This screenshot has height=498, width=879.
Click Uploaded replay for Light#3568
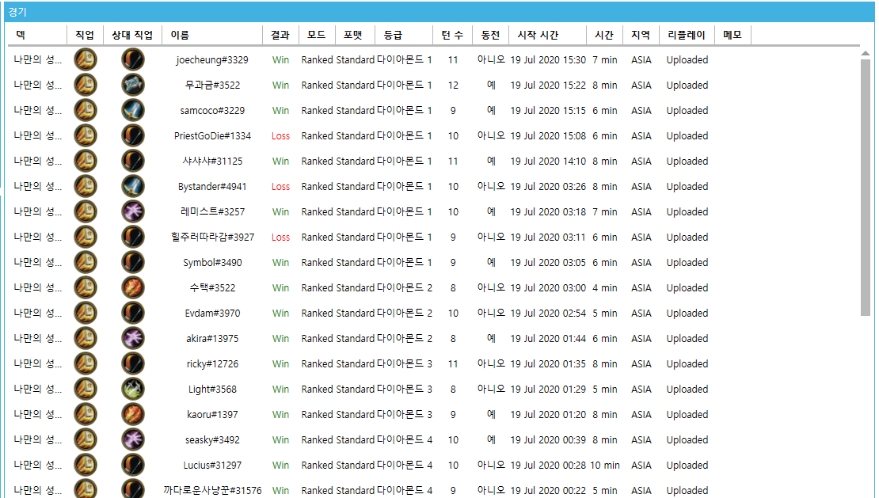(687, 390)
